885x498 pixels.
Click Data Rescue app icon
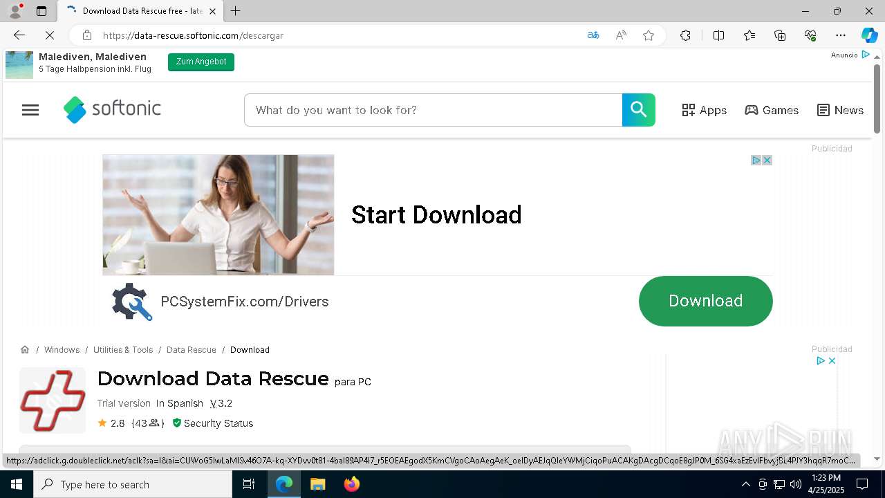tap(53, 400)
